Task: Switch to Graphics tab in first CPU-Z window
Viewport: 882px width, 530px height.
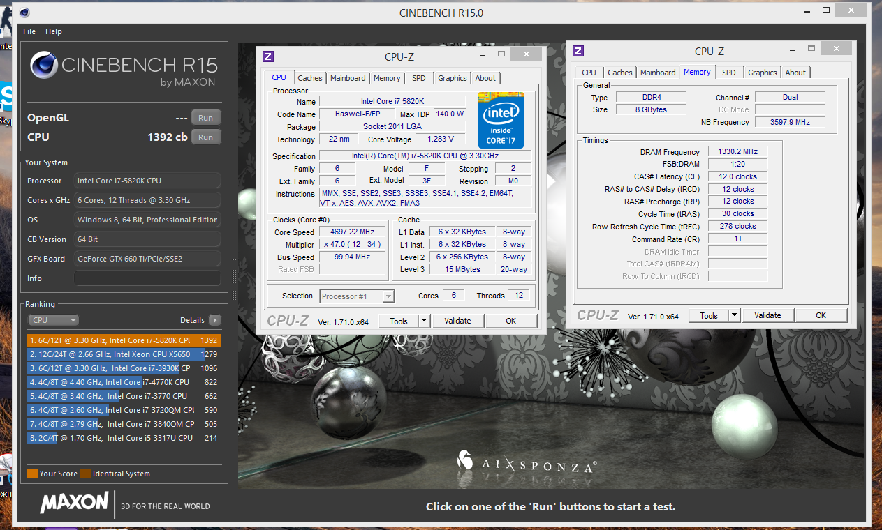Action: [x=453, y=78]
